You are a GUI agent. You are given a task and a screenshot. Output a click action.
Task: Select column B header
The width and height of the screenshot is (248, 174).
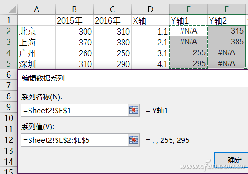[x=75, y=9]
